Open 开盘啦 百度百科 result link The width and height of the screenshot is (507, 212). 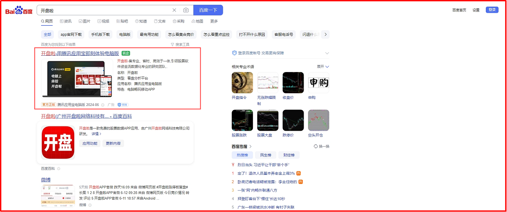tap(86, 116)
